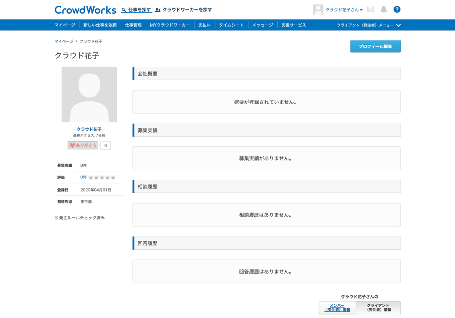Switch to メンバー（受注者）情報 view
455x318 pixels.
pyautogui.click(x=337, y=308)
